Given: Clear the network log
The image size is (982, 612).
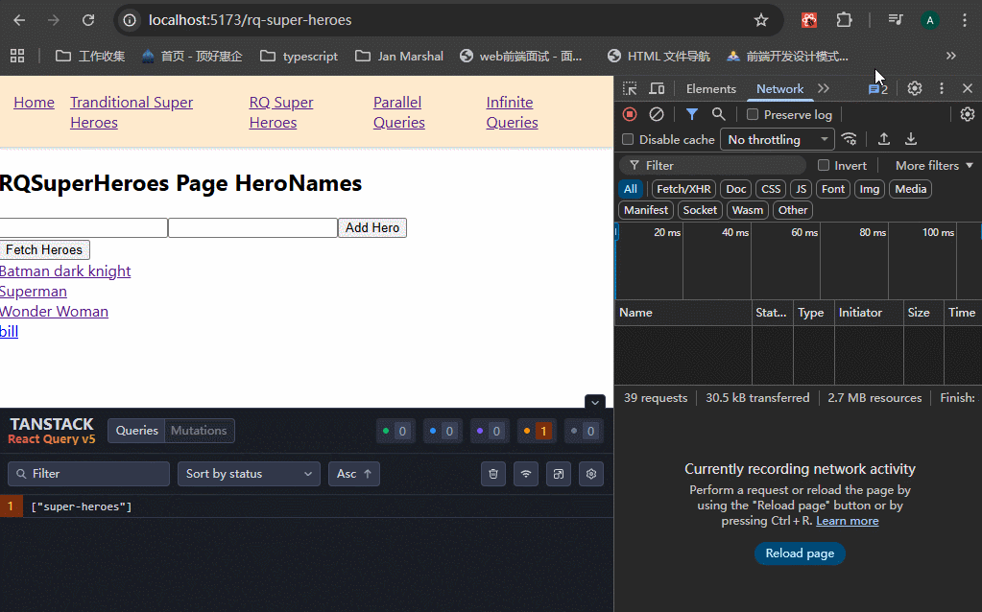Looking at the screenshot, I should click(657, 114).
